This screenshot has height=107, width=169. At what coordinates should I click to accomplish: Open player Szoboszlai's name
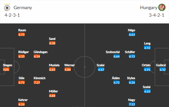(x=113, y=52)
